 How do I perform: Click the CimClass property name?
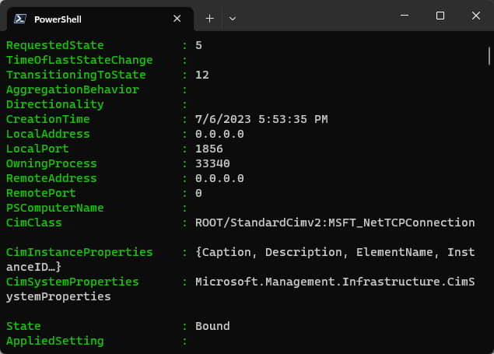[34, 223]
